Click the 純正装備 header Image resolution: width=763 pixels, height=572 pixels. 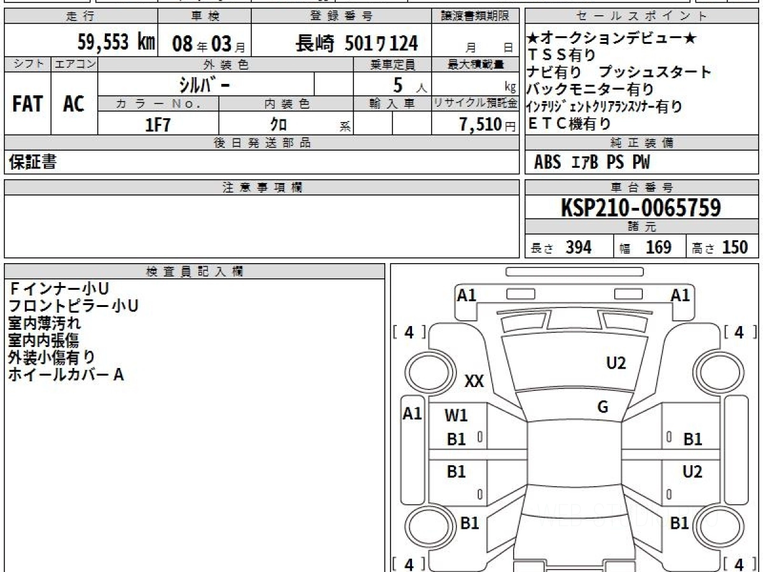[x=642, y=143]
